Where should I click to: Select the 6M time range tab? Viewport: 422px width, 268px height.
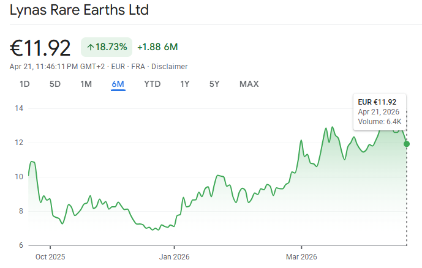(x=118, y=84)
